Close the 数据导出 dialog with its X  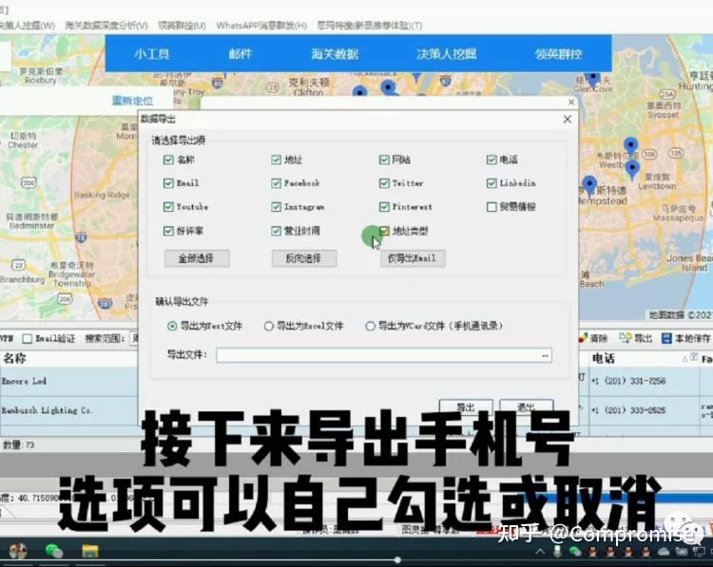pyautogui.click(x=567, y=119)
